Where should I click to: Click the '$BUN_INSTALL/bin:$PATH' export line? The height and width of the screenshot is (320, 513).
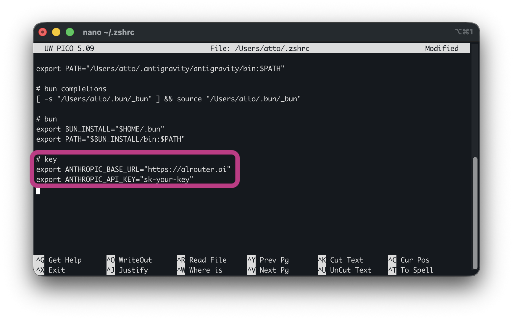[110, 139]
